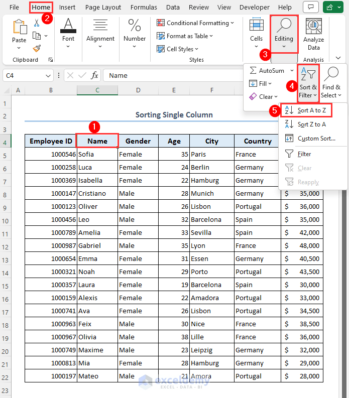Viewport: 349px width, 398px height.
Task: Click the Copy icon in Clipboard
Action: tap(37, 36)
